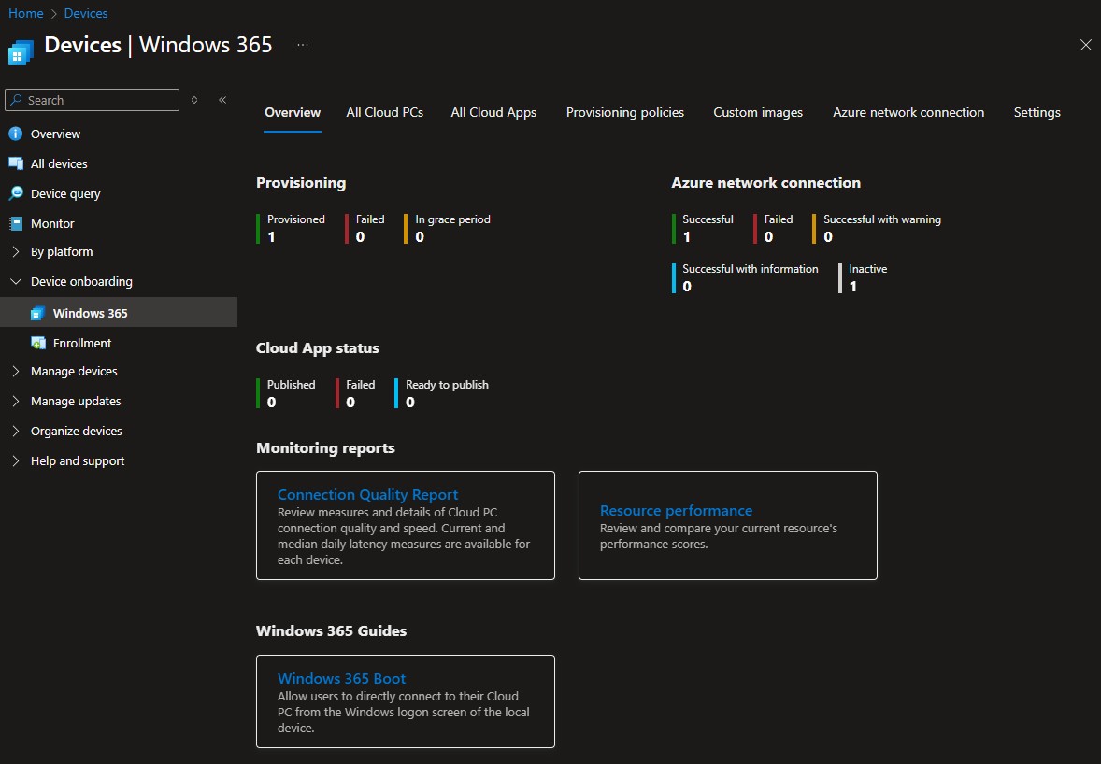The height and width of the screenshot is (764, 1101).
Task: Collapse the sidebar with double-chevron icon
Action: [x=222, y=100]
